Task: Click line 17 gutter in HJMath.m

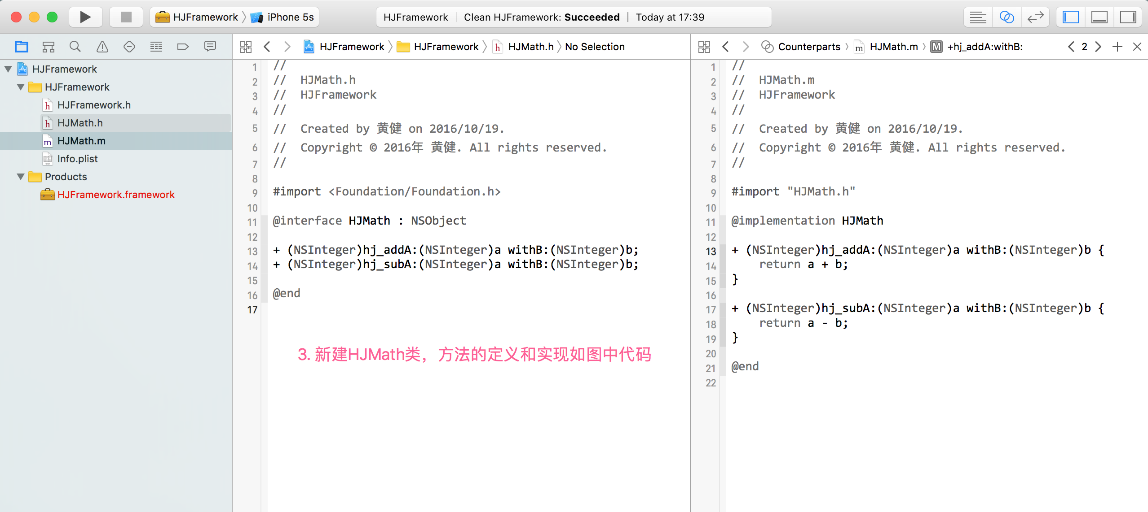Action: coord(711,309)
